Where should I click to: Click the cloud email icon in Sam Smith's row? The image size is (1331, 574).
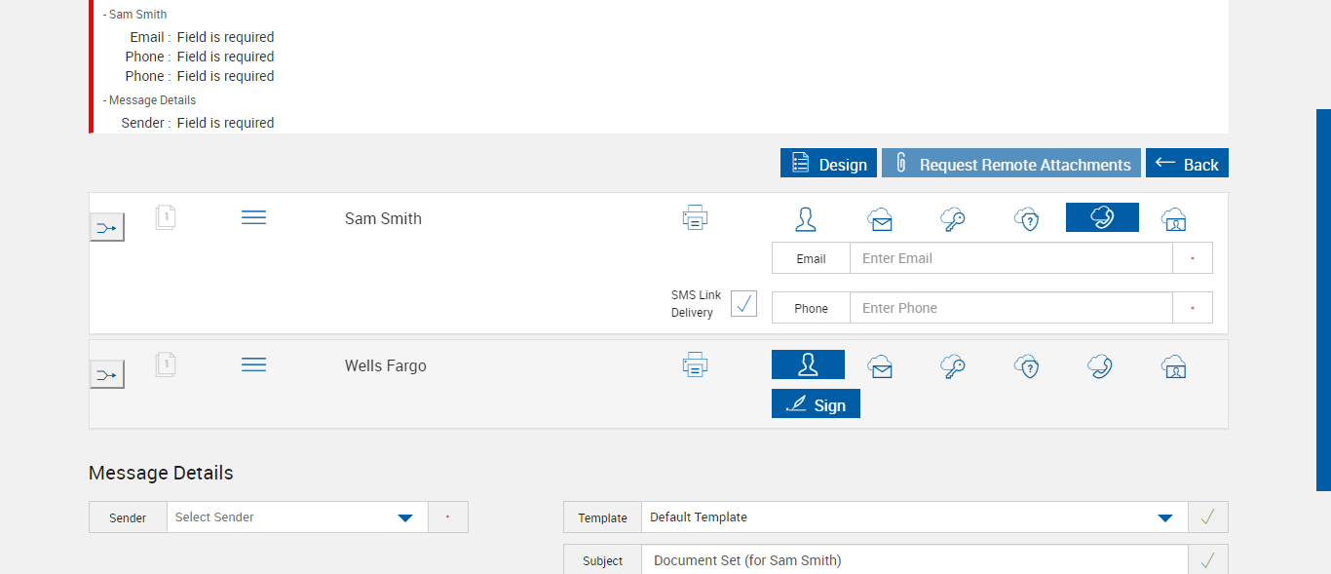click(880, 219)
